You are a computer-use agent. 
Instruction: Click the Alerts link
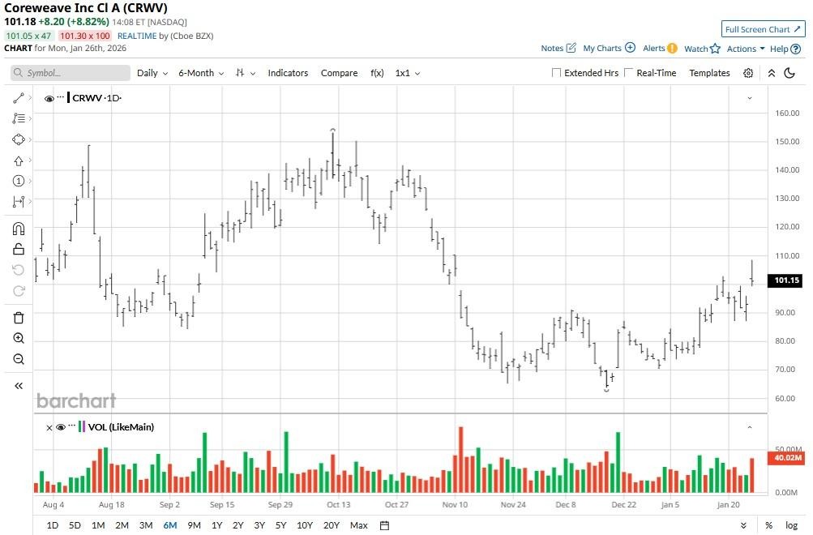(653, 48)
